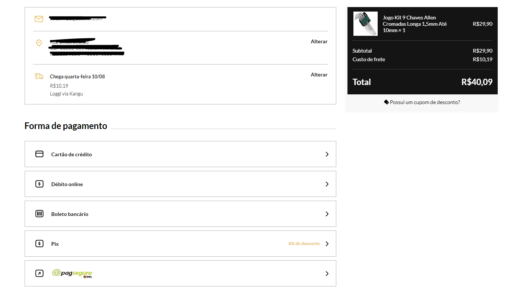Click the Débito online dollar icon
The height and width of the screenshot is (301, 513).
40,184
